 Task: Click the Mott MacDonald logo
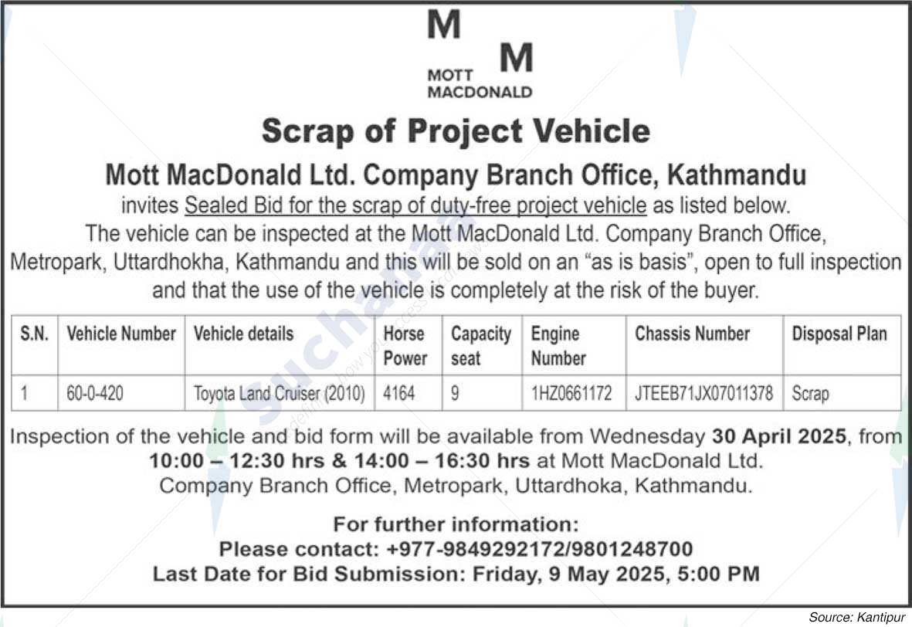[x=480, y=55]
